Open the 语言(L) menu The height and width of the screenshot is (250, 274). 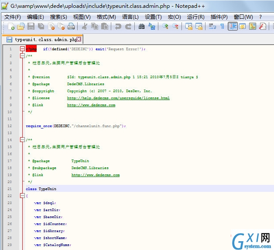[130, 17]
